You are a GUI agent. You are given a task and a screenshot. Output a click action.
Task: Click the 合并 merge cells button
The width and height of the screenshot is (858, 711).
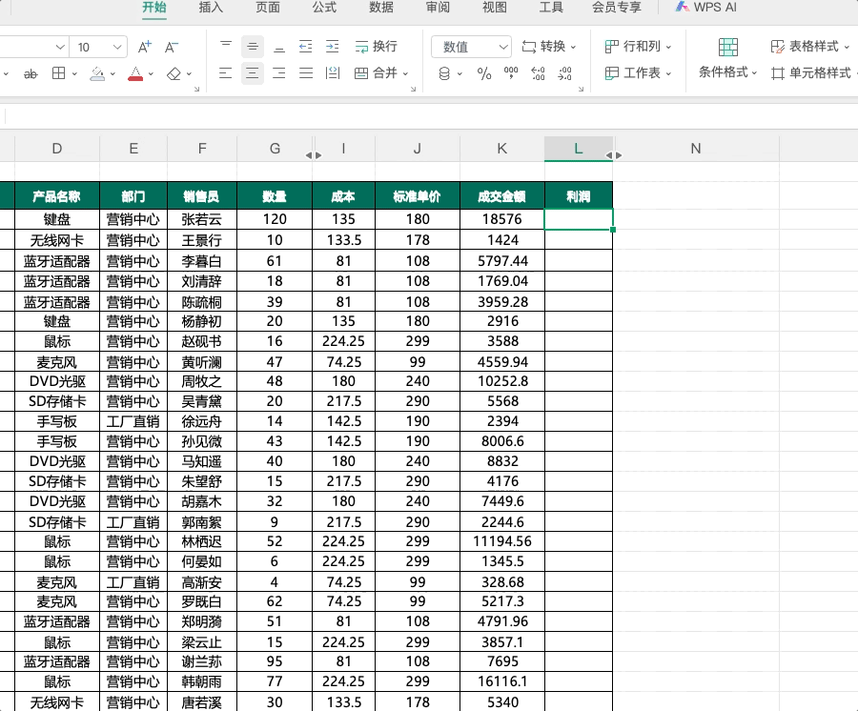[x=376, y=72]
